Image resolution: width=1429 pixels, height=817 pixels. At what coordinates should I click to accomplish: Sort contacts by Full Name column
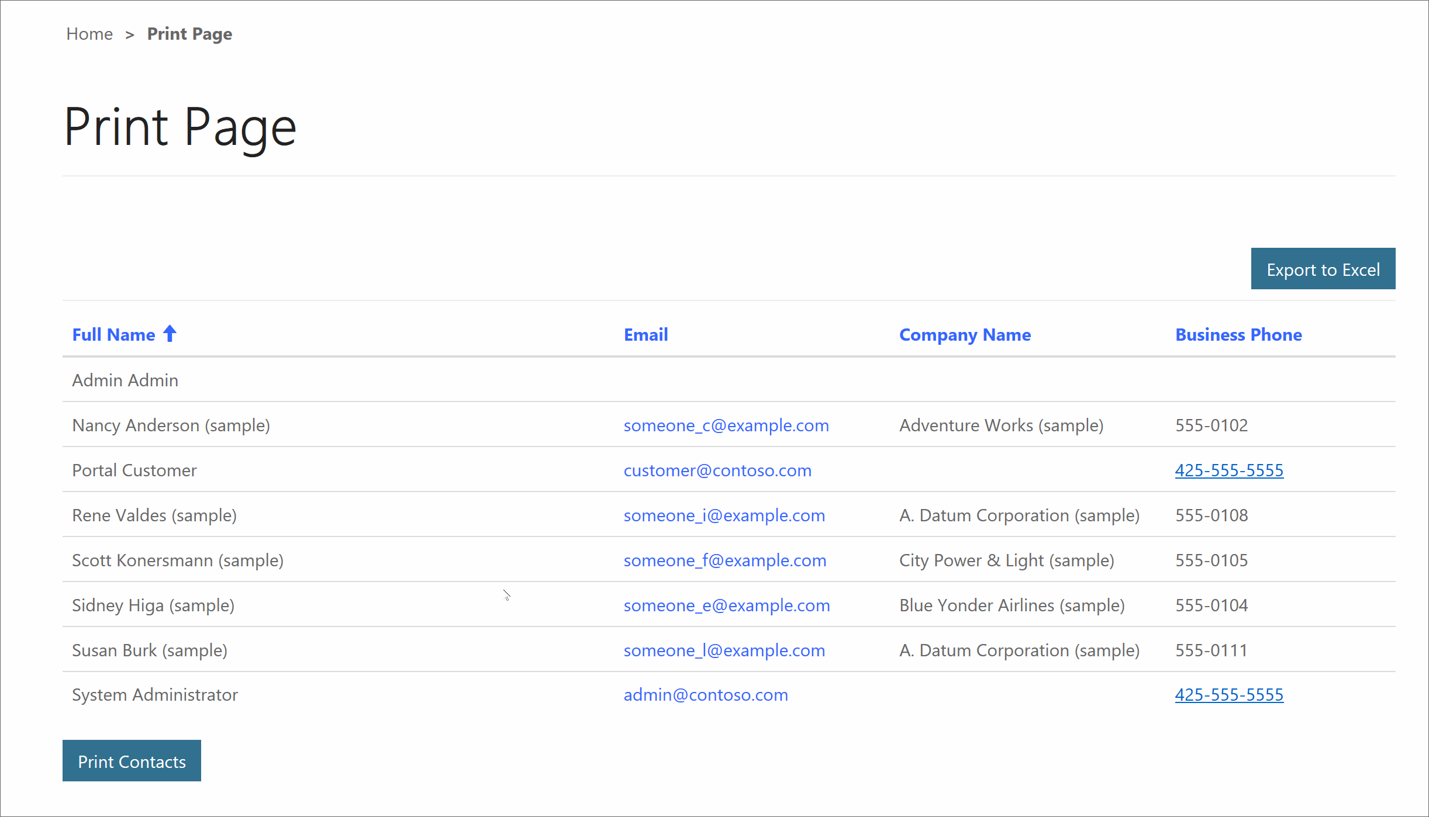click(x=113, y=335)
